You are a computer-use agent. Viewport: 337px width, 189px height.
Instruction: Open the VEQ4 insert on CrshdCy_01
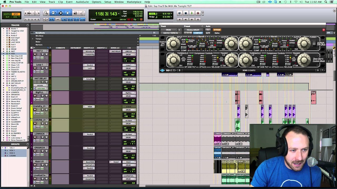coord(89,107)
